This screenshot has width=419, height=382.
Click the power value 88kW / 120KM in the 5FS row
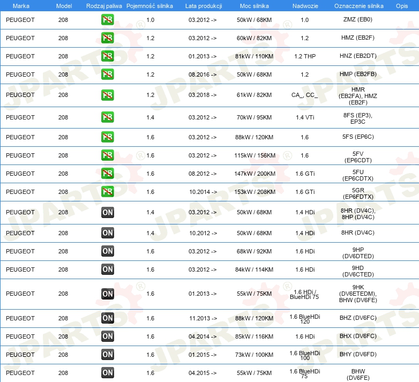(x=254, y=137)
